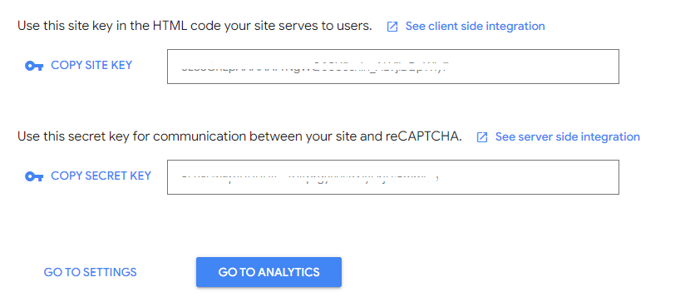This screenshot has width=690, height=302.
Task: Copy the secret key via its label
Action: coord(101,176)
